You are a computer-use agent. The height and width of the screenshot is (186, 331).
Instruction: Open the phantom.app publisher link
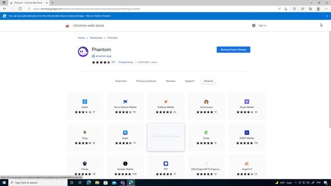pyautogui.click(x=103, y=56)
